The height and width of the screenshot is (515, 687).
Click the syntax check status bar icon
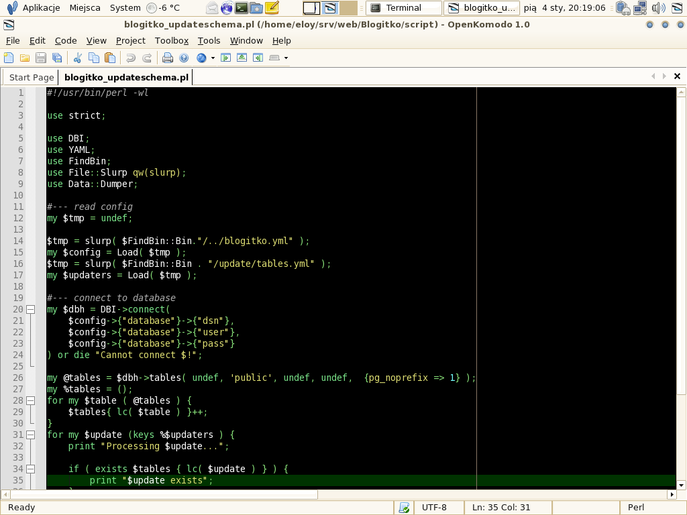(x=403, y=508)
